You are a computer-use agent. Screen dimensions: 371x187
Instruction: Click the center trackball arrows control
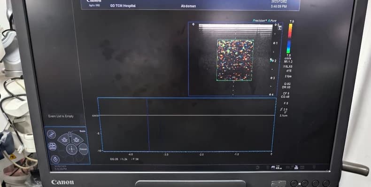coord(71,149)
